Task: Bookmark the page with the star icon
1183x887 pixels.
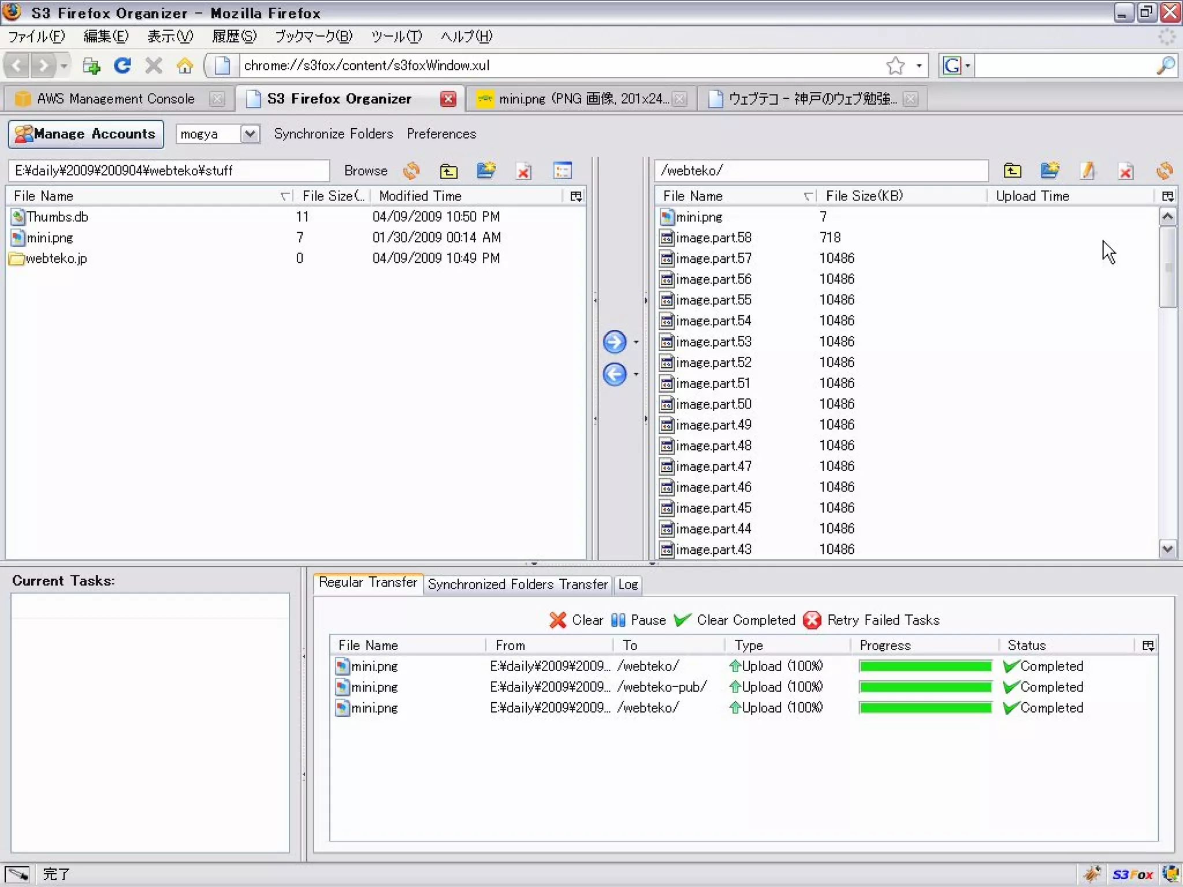Action: pyautogui.click(x=895, y=65)
